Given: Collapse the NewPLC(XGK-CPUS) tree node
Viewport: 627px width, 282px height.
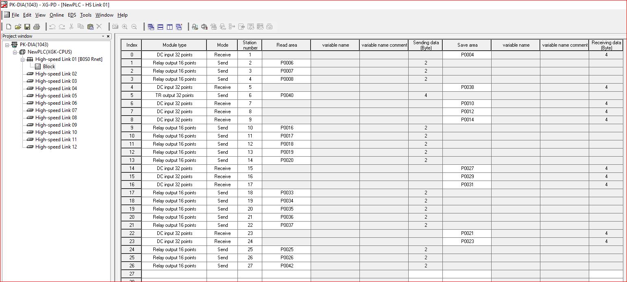Looking at the screenshot, I should pyautogui.click(x=15, y=52).
